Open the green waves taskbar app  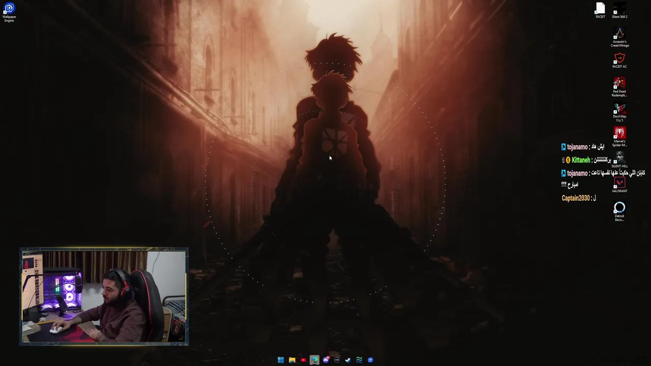coord(359,360)
